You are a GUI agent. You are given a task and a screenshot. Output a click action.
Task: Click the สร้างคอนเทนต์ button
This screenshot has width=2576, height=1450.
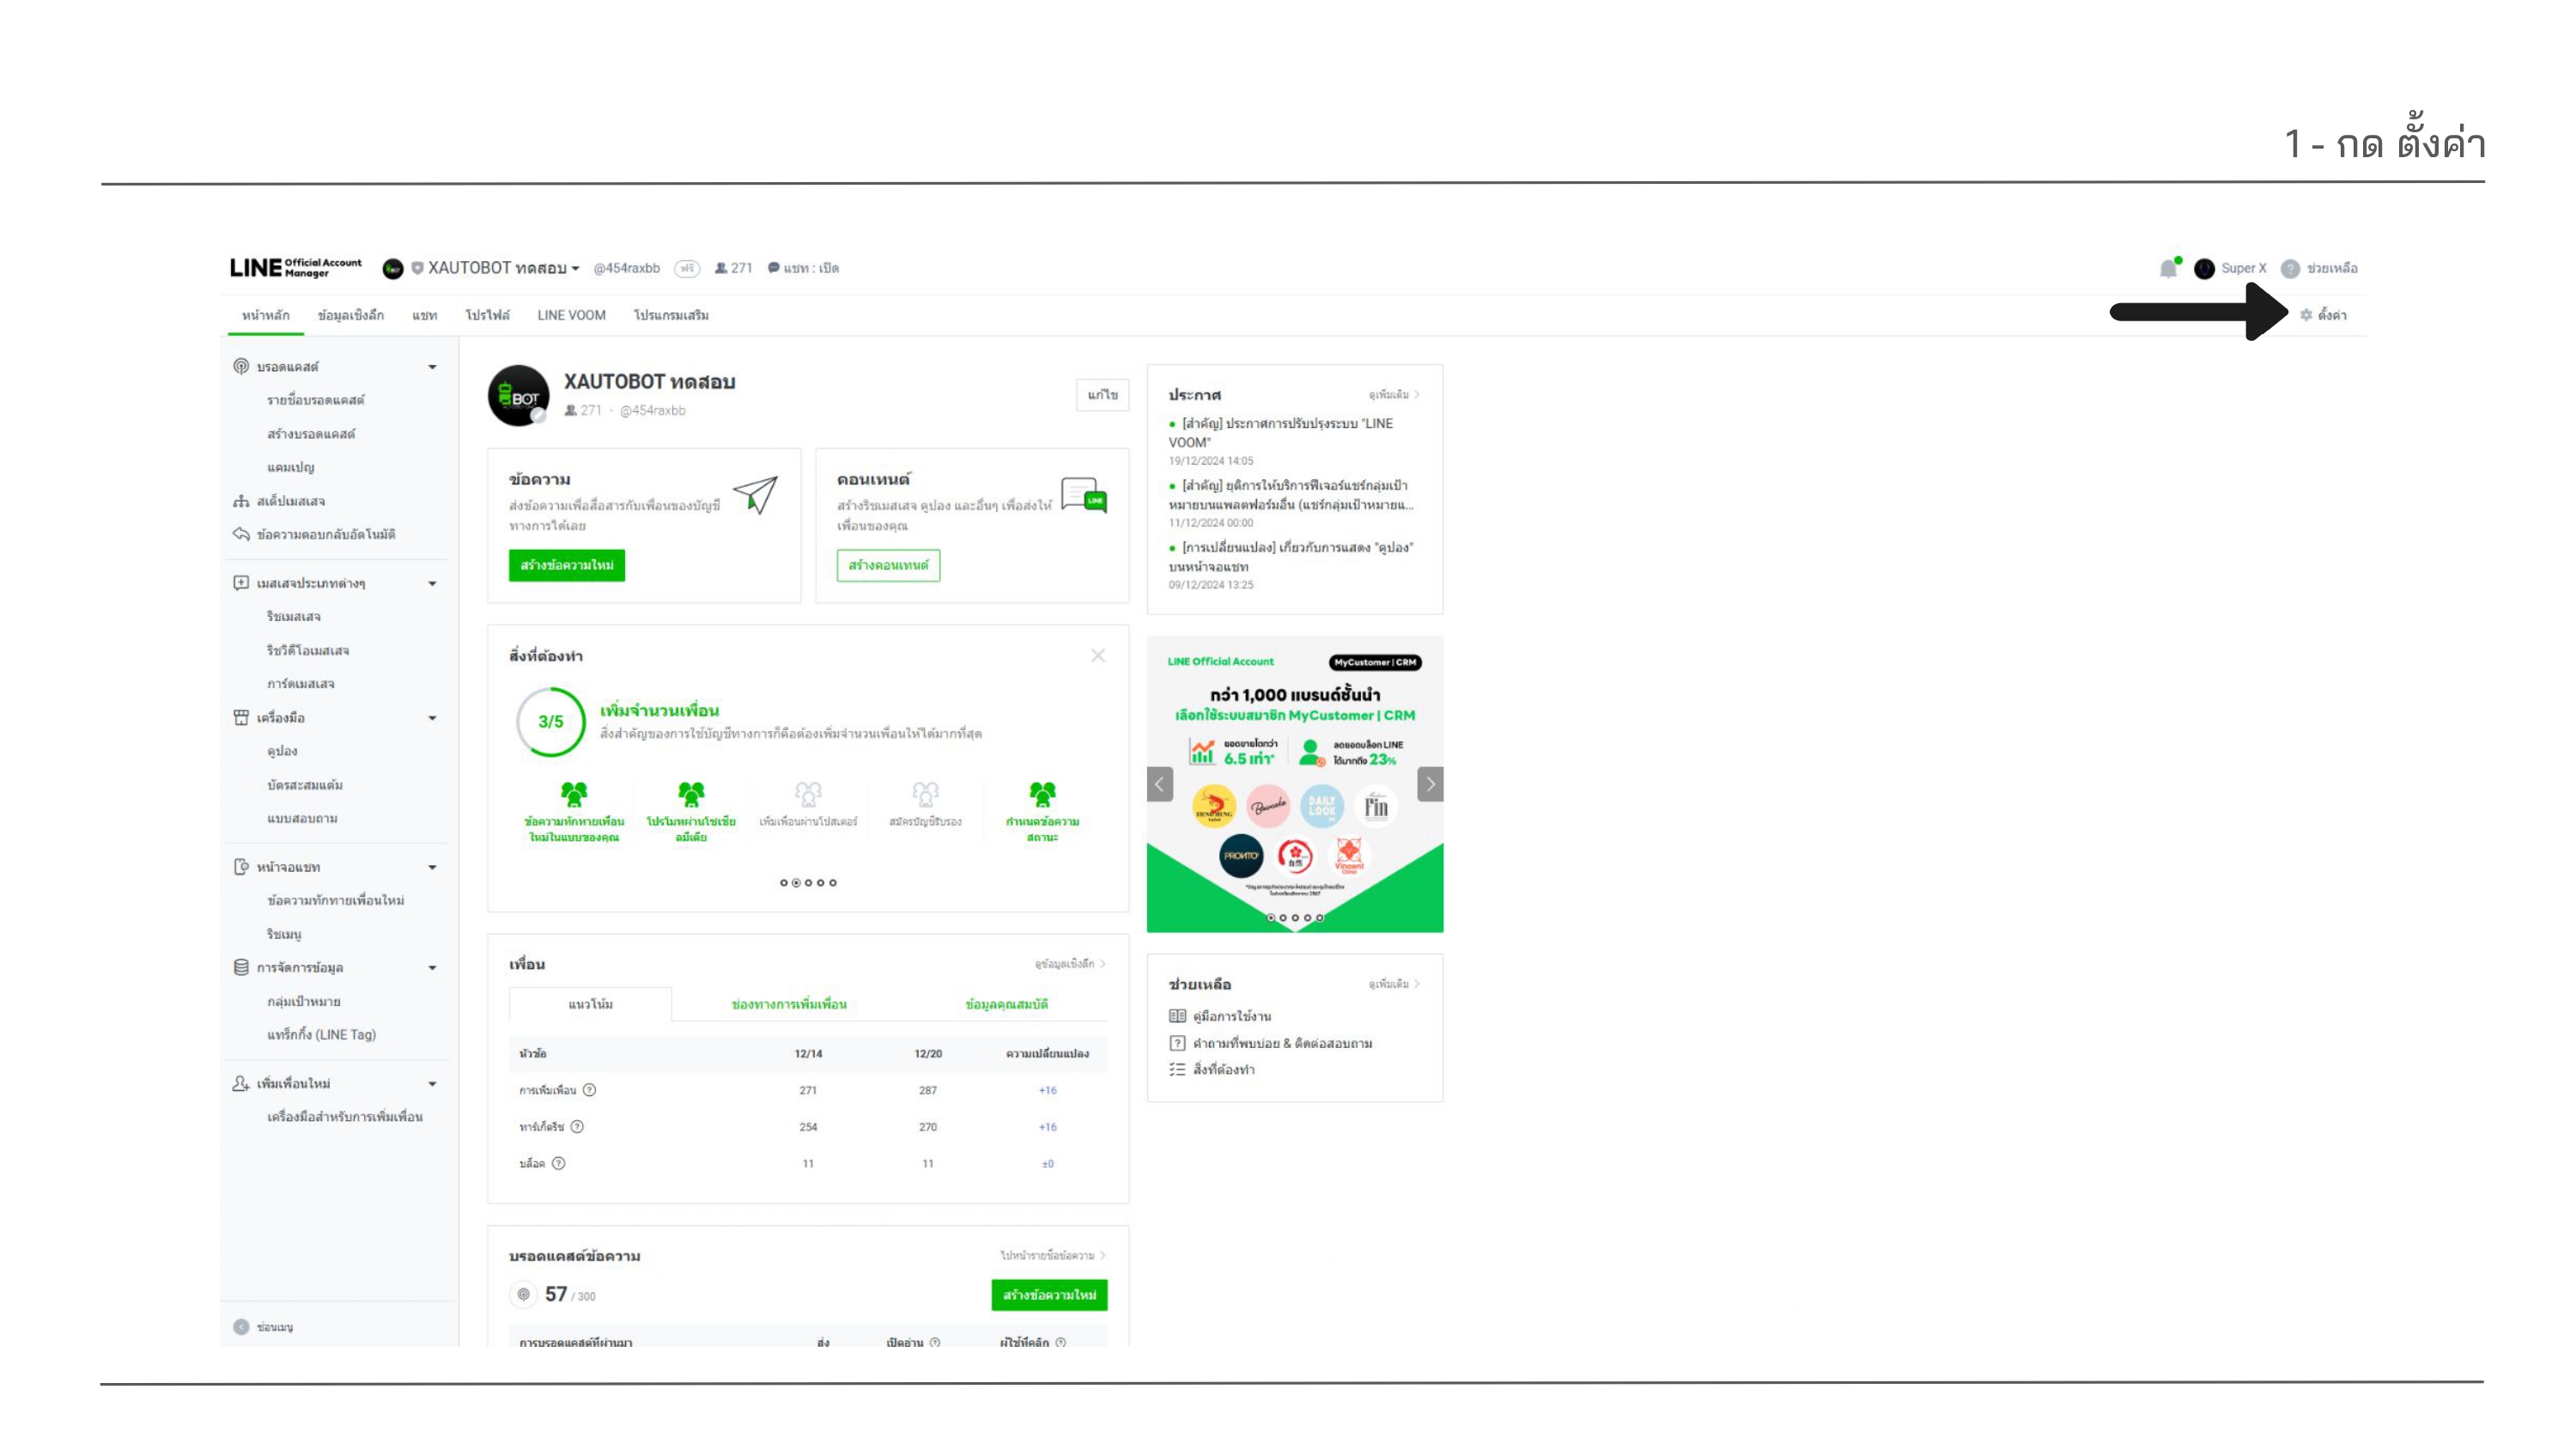point(888,565)
